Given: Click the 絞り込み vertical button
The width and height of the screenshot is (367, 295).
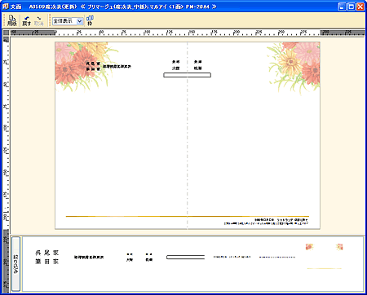Looking at the screenshot, I should (15, 264).
